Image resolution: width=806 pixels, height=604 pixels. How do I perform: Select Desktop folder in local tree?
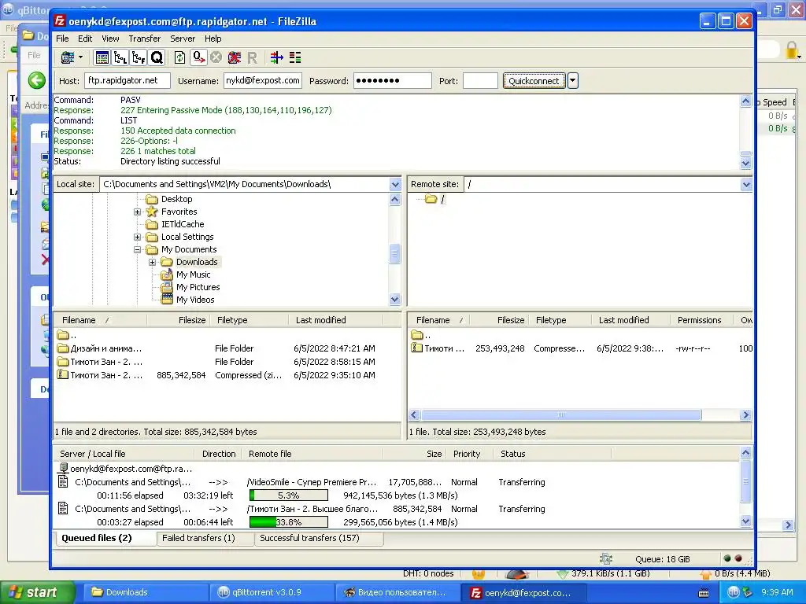pos(176,199)
